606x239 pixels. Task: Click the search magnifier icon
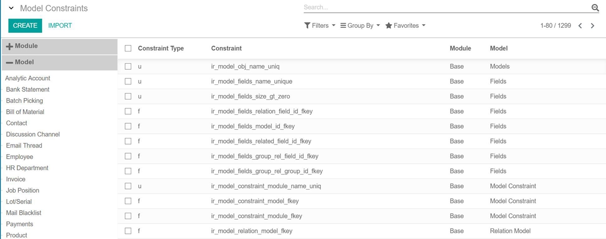coord(594,8)
